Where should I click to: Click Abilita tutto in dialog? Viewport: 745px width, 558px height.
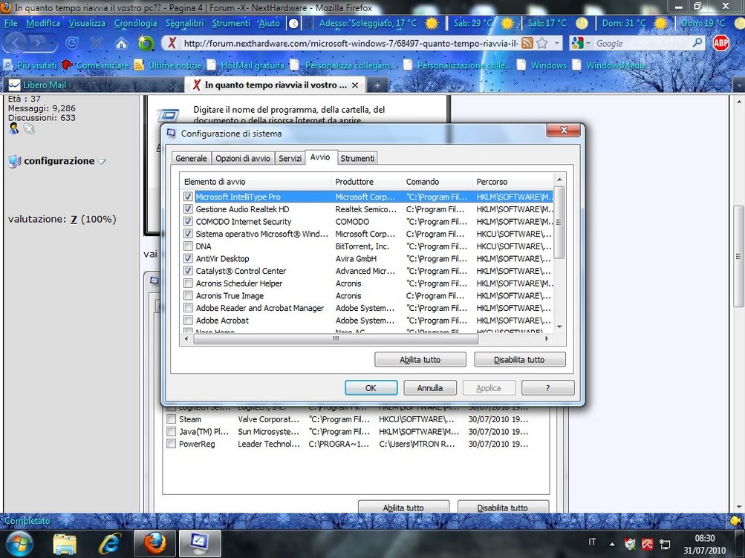tap(420, 360)
